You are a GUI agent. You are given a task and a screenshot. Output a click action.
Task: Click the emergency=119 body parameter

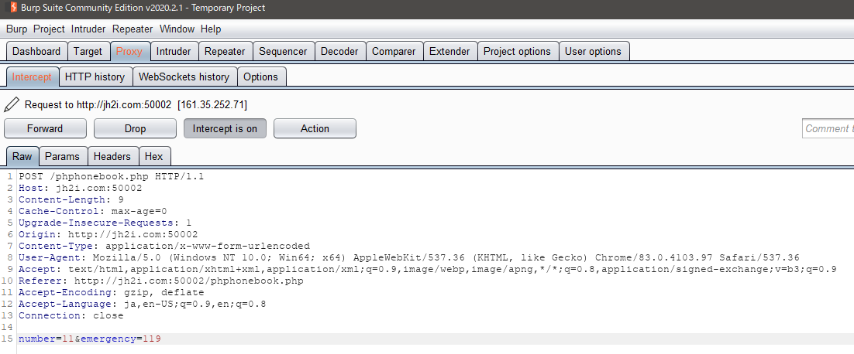(x=121, y=339)
